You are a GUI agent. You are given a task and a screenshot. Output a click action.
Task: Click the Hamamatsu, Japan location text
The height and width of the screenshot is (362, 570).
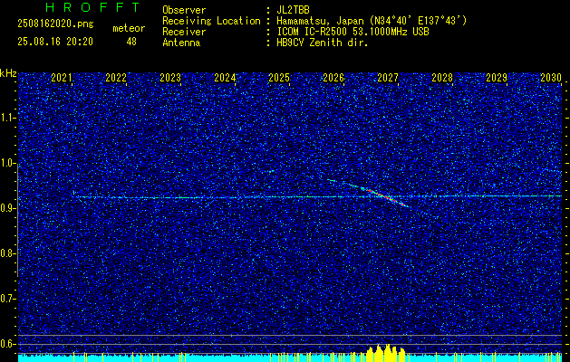pyautogui.click(x=372, y=21)
